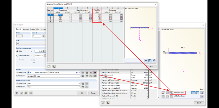Click edit comment icon in Upravit prut dialog
This screenshot has width=219, height=108.
click(x=21, y=93)
